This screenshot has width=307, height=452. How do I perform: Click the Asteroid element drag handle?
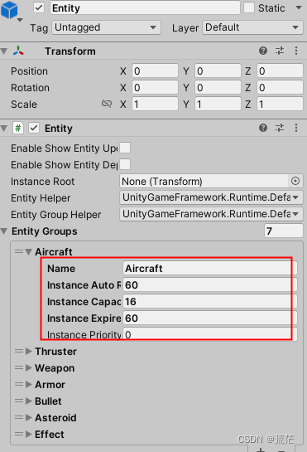coord(19,417)
